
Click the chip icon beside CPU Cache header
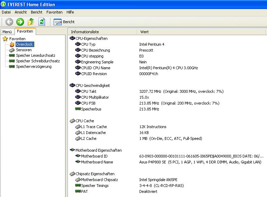72,121
